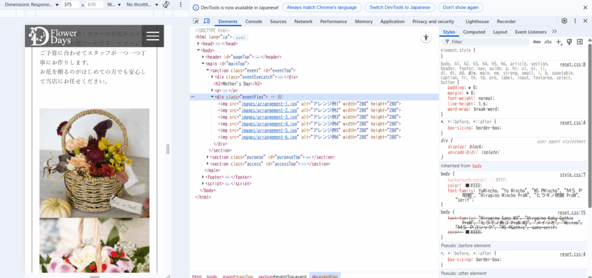Viewport: 592px width, 278px height.
Task: Click the #333 color swatch in style.css body rule
Action: [467, 185]
